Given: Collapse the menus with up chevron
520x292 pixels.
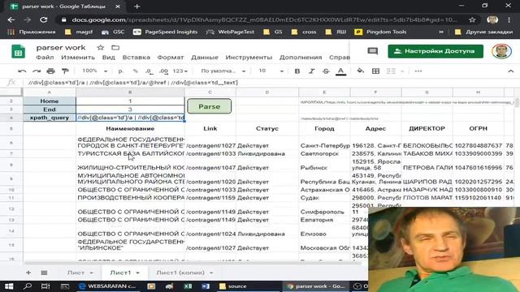Looking at the screenshot, I should tap(511, 71).
